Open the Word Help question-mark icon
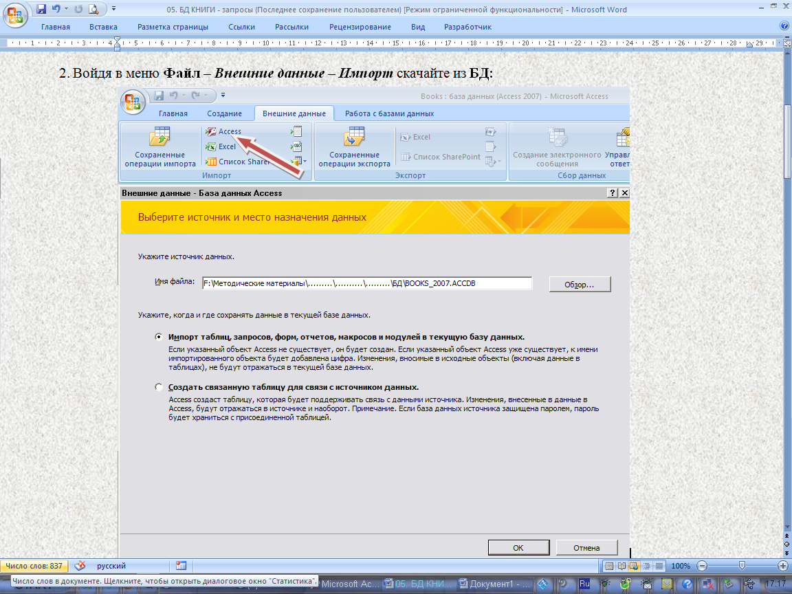The width and height of the screenshot is (792, 594). tap(784, 26)
